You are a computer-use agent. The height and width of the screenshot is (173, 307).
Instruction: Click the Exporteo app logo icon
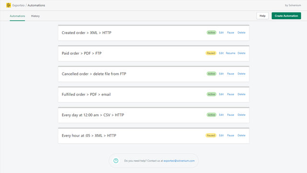click(x=9, y=5)
